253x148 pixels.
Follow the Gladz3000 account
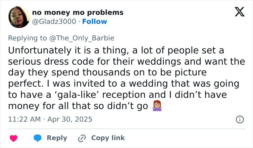[95, 21]
